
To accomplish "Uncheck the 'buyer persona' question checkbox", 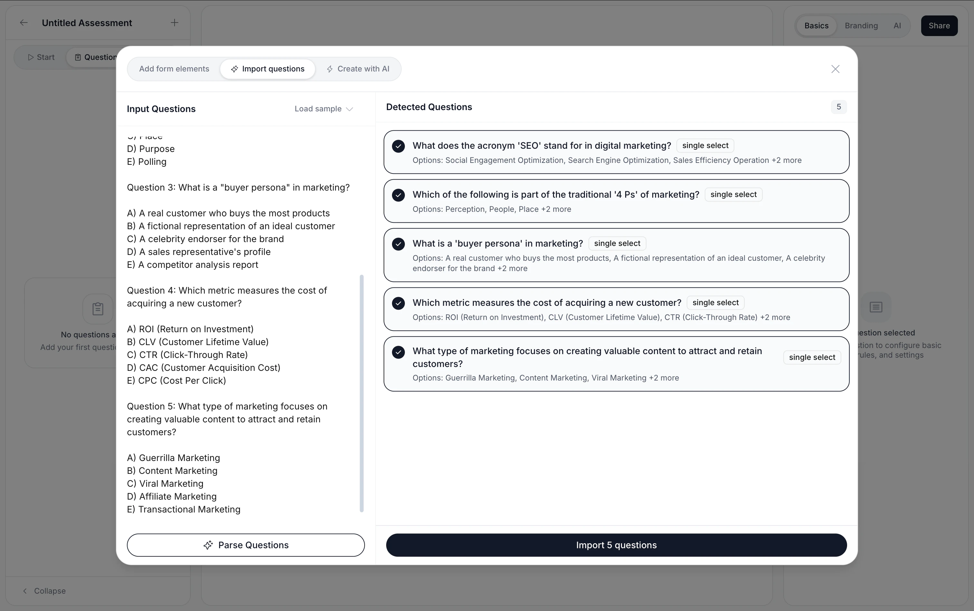I will coord(398,244).
